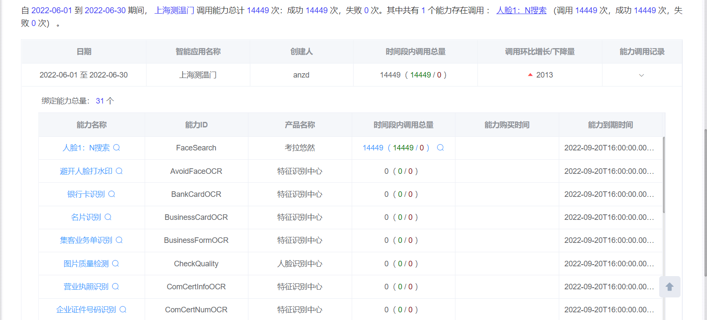This screenshot has width=707, height=320.
Task: Click magnifier icon next to 人脸1：N搜索
Action: point(117,147)
